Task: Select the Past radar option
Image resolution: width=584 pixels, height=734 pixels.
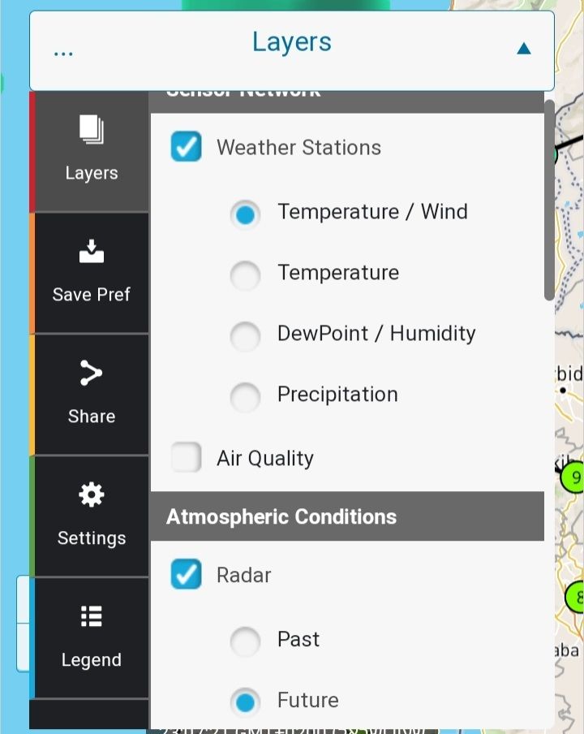Action: click(x=245, y=641)
